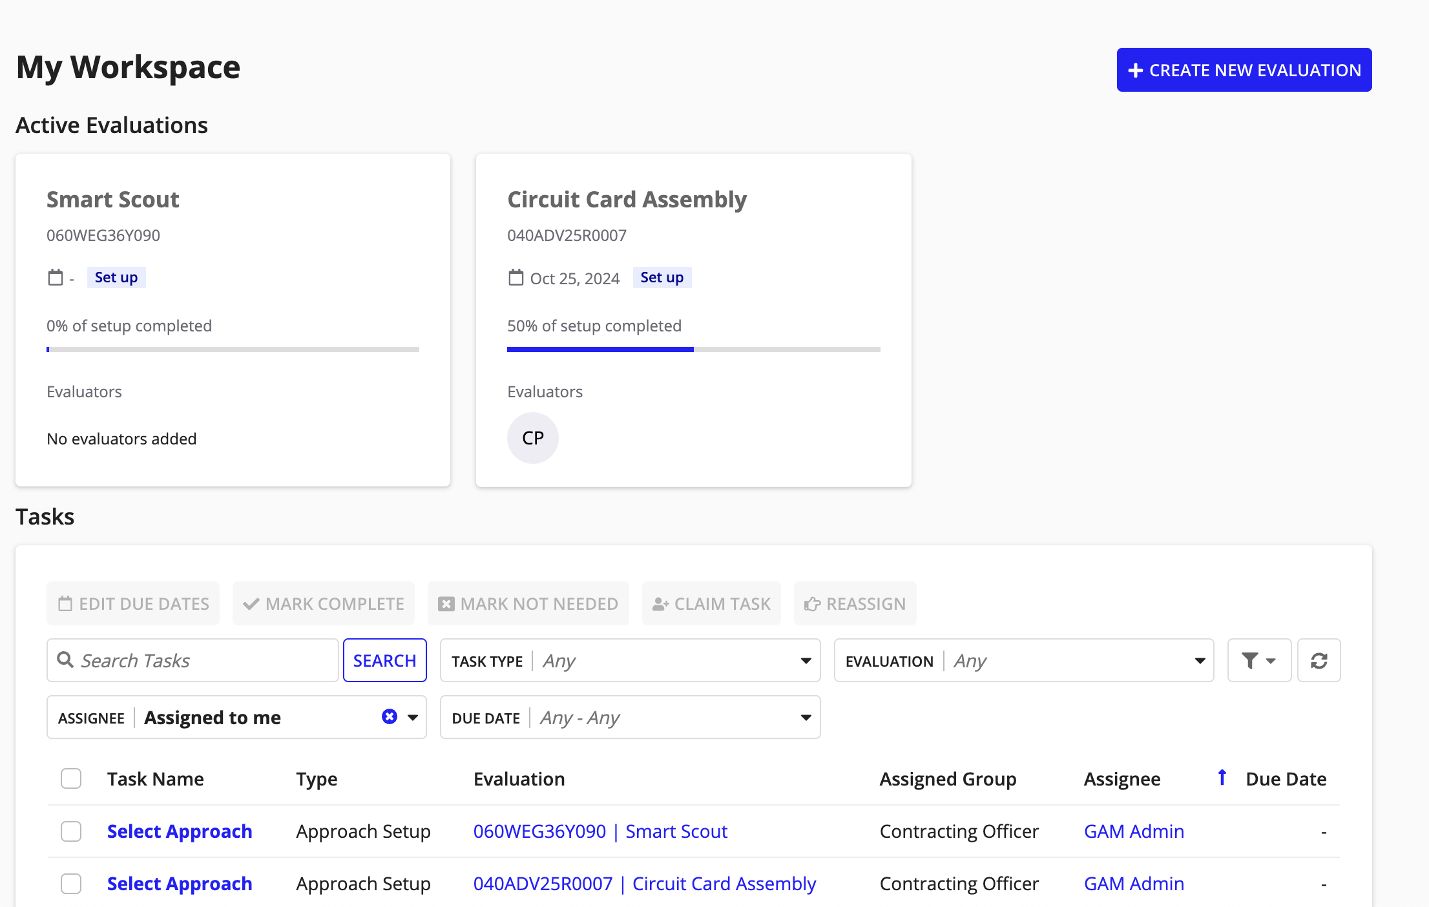The height and width of the screenshot is (907, 1429).
Task: Click the Claim Task button
Action: [x=711, y=603]
